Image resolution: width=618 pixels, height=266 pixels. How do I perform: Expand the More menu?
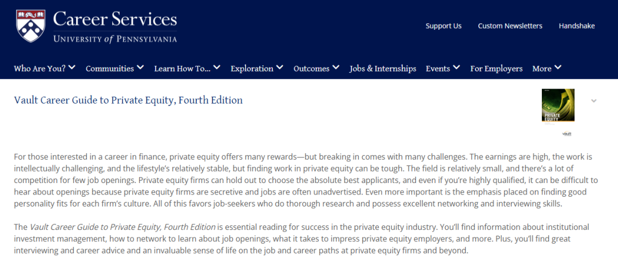pos(547,68)
